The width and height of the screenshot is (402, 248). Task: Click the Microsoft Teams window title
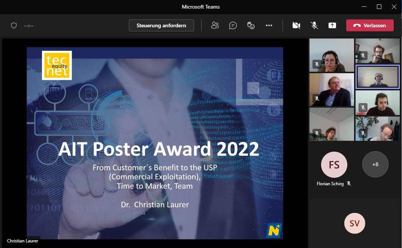tap(201, 7)
